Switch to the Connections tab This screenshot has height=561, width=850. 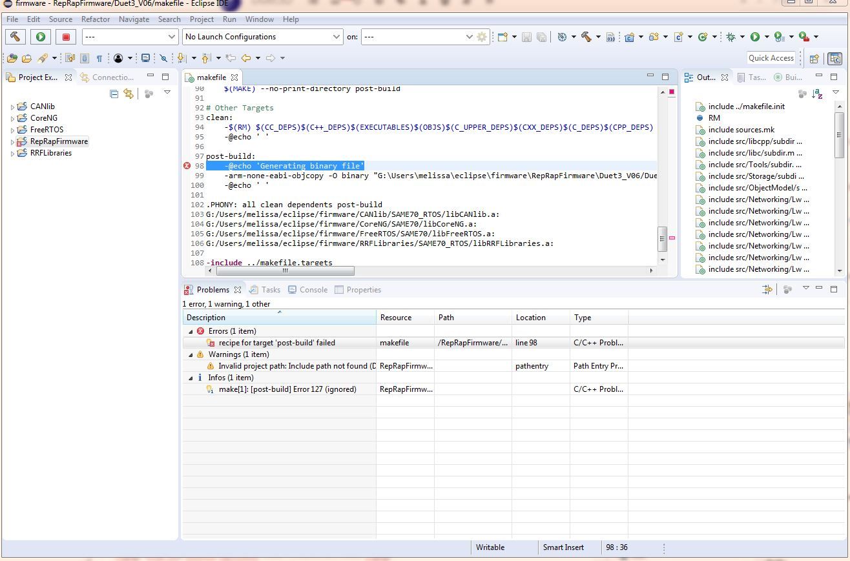(107, 77)
